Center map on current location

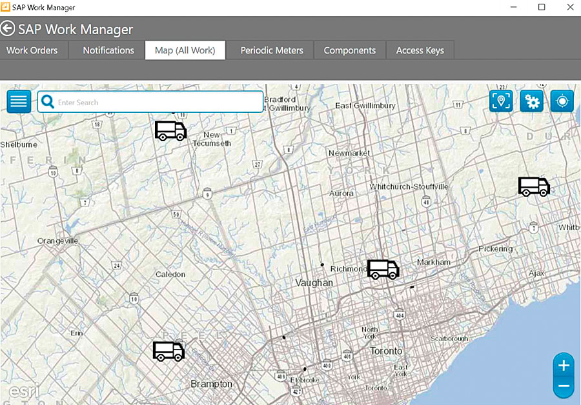click(x=562, y=101)
